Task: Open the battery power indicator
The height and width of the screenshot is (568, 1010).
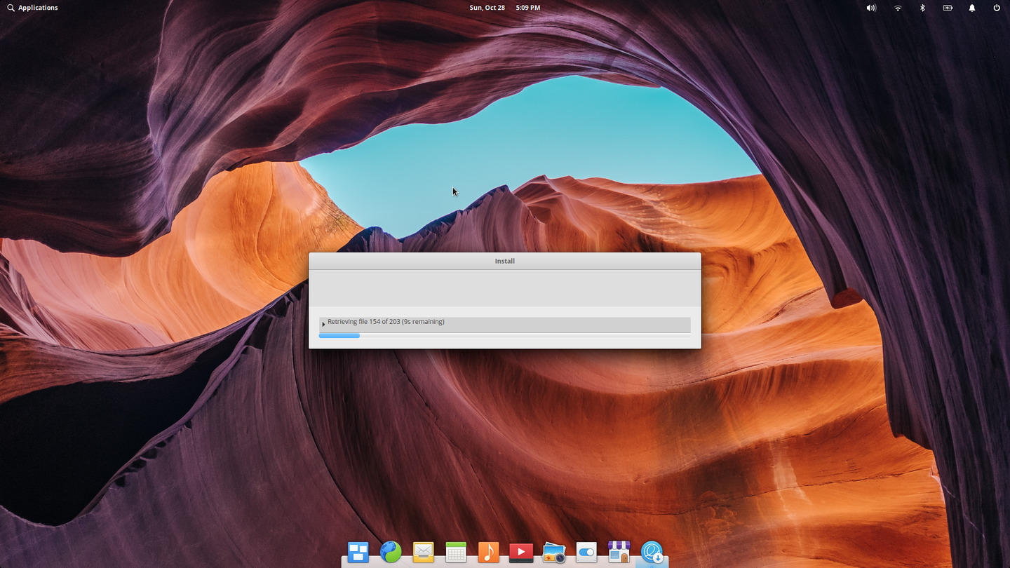Action: coord(948,8)
